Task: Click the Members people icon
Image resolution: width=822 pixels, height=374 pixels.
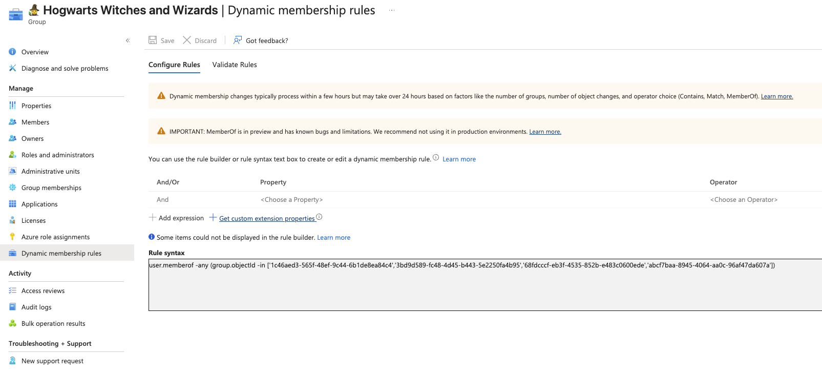Action: [12, 122]
